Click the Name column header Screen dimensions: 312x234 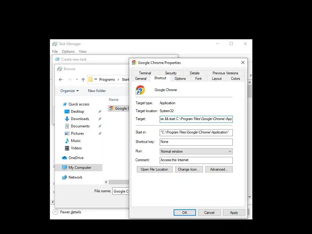coord(114,100)
